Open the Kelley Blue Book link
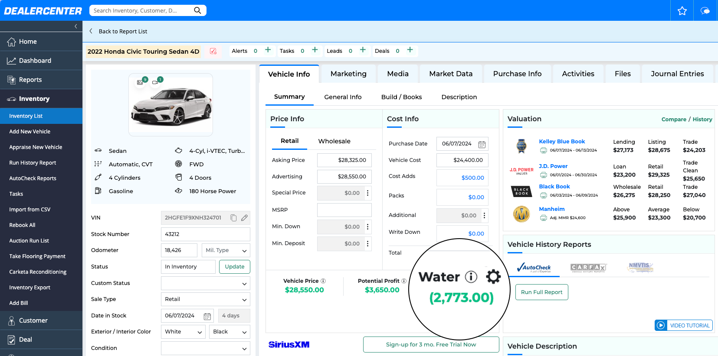Viewport: 718px width, 356px height. pyautogui.click(x=562, y=142)
